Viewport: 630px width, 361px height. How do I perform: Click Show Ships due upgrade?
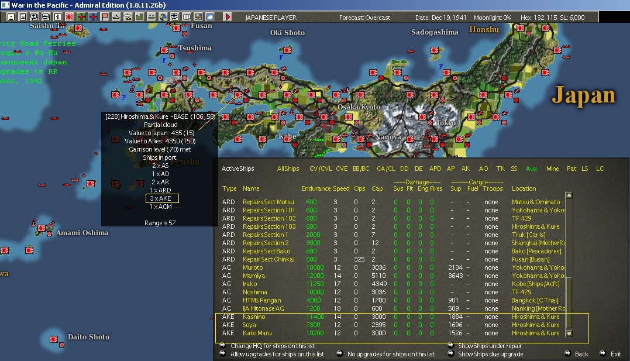pos(491,354)
